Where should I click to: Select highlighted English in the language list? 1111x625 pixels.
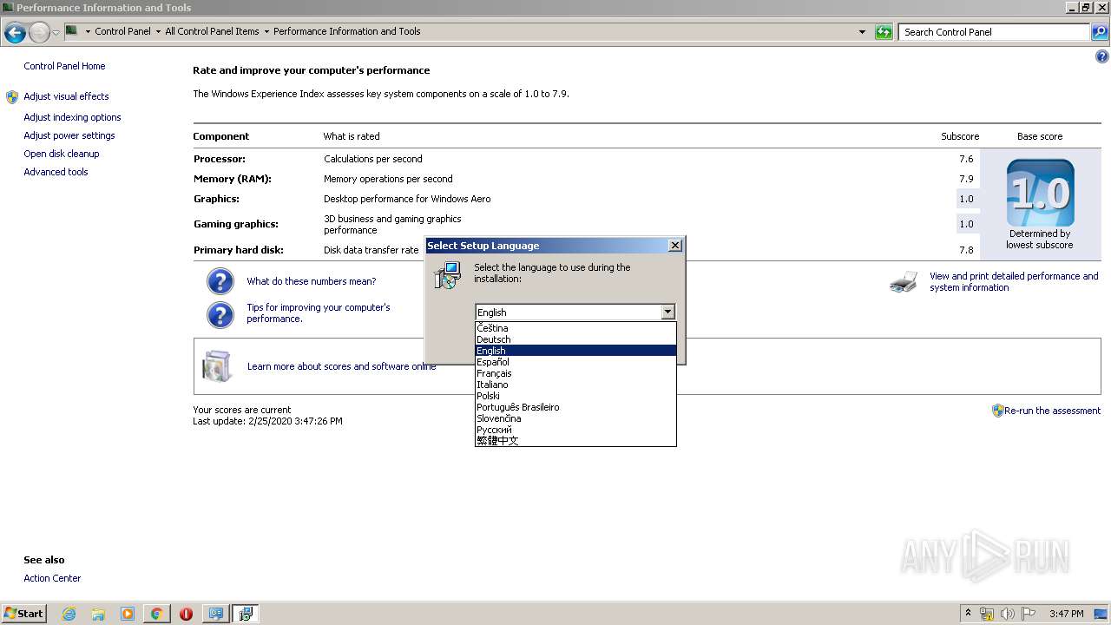tap(575, 351)
